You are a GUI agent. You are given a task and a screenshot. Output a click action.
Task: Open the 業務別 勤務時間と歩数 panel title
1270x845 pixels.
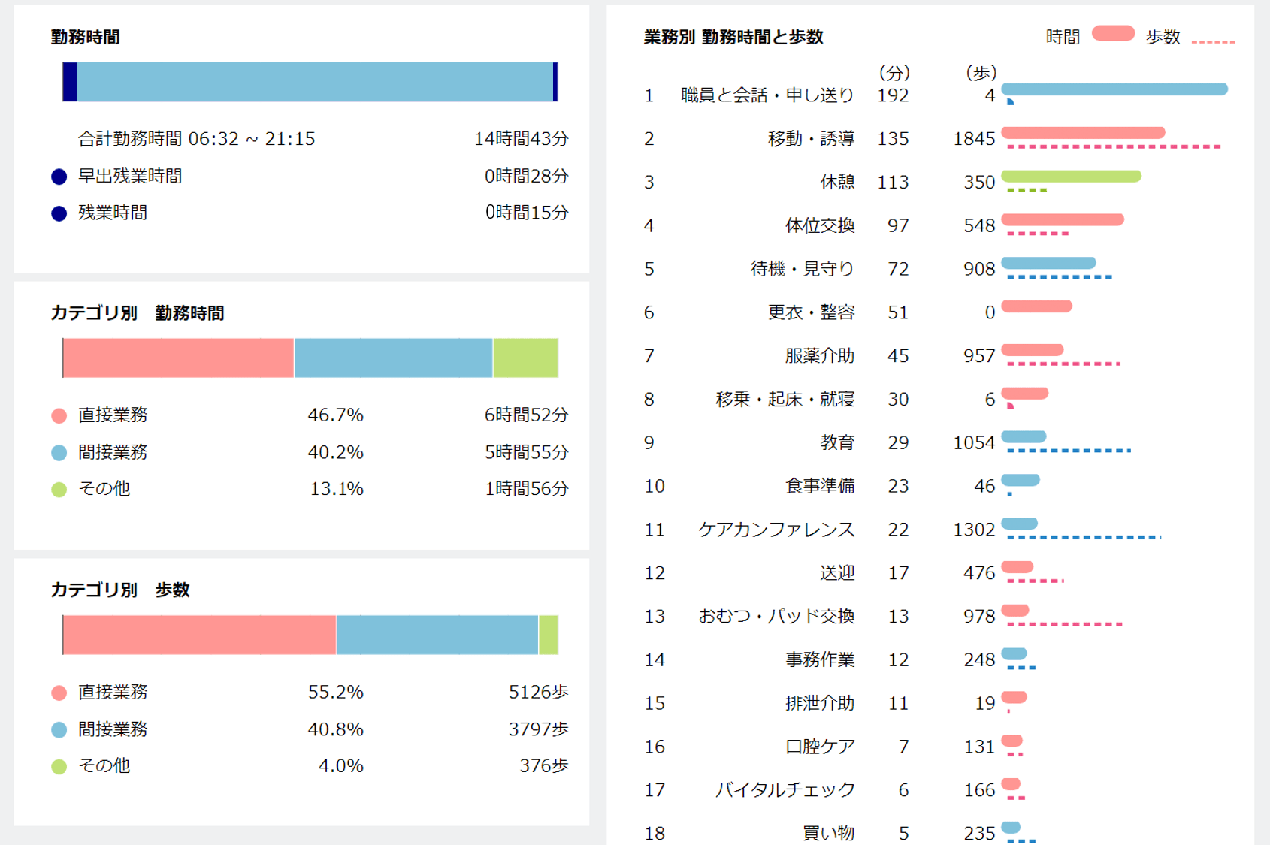(733, 37)
